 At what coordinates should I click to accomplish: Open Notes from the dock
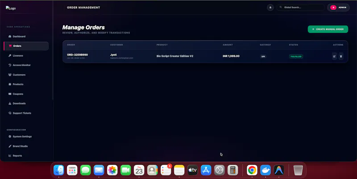pos(179,170)
